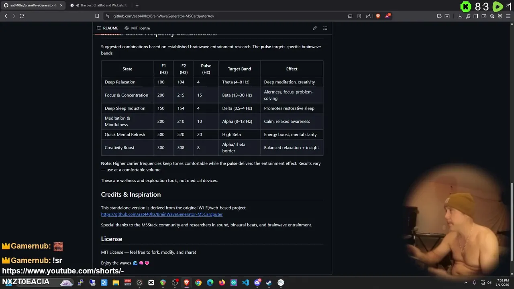
Task: Click the 'Target Band' column header
Action: [x=239, y=69]
